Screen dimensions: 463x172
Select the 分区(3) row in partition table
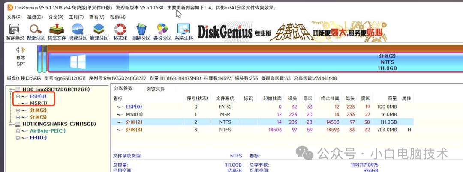coord(263,130)
